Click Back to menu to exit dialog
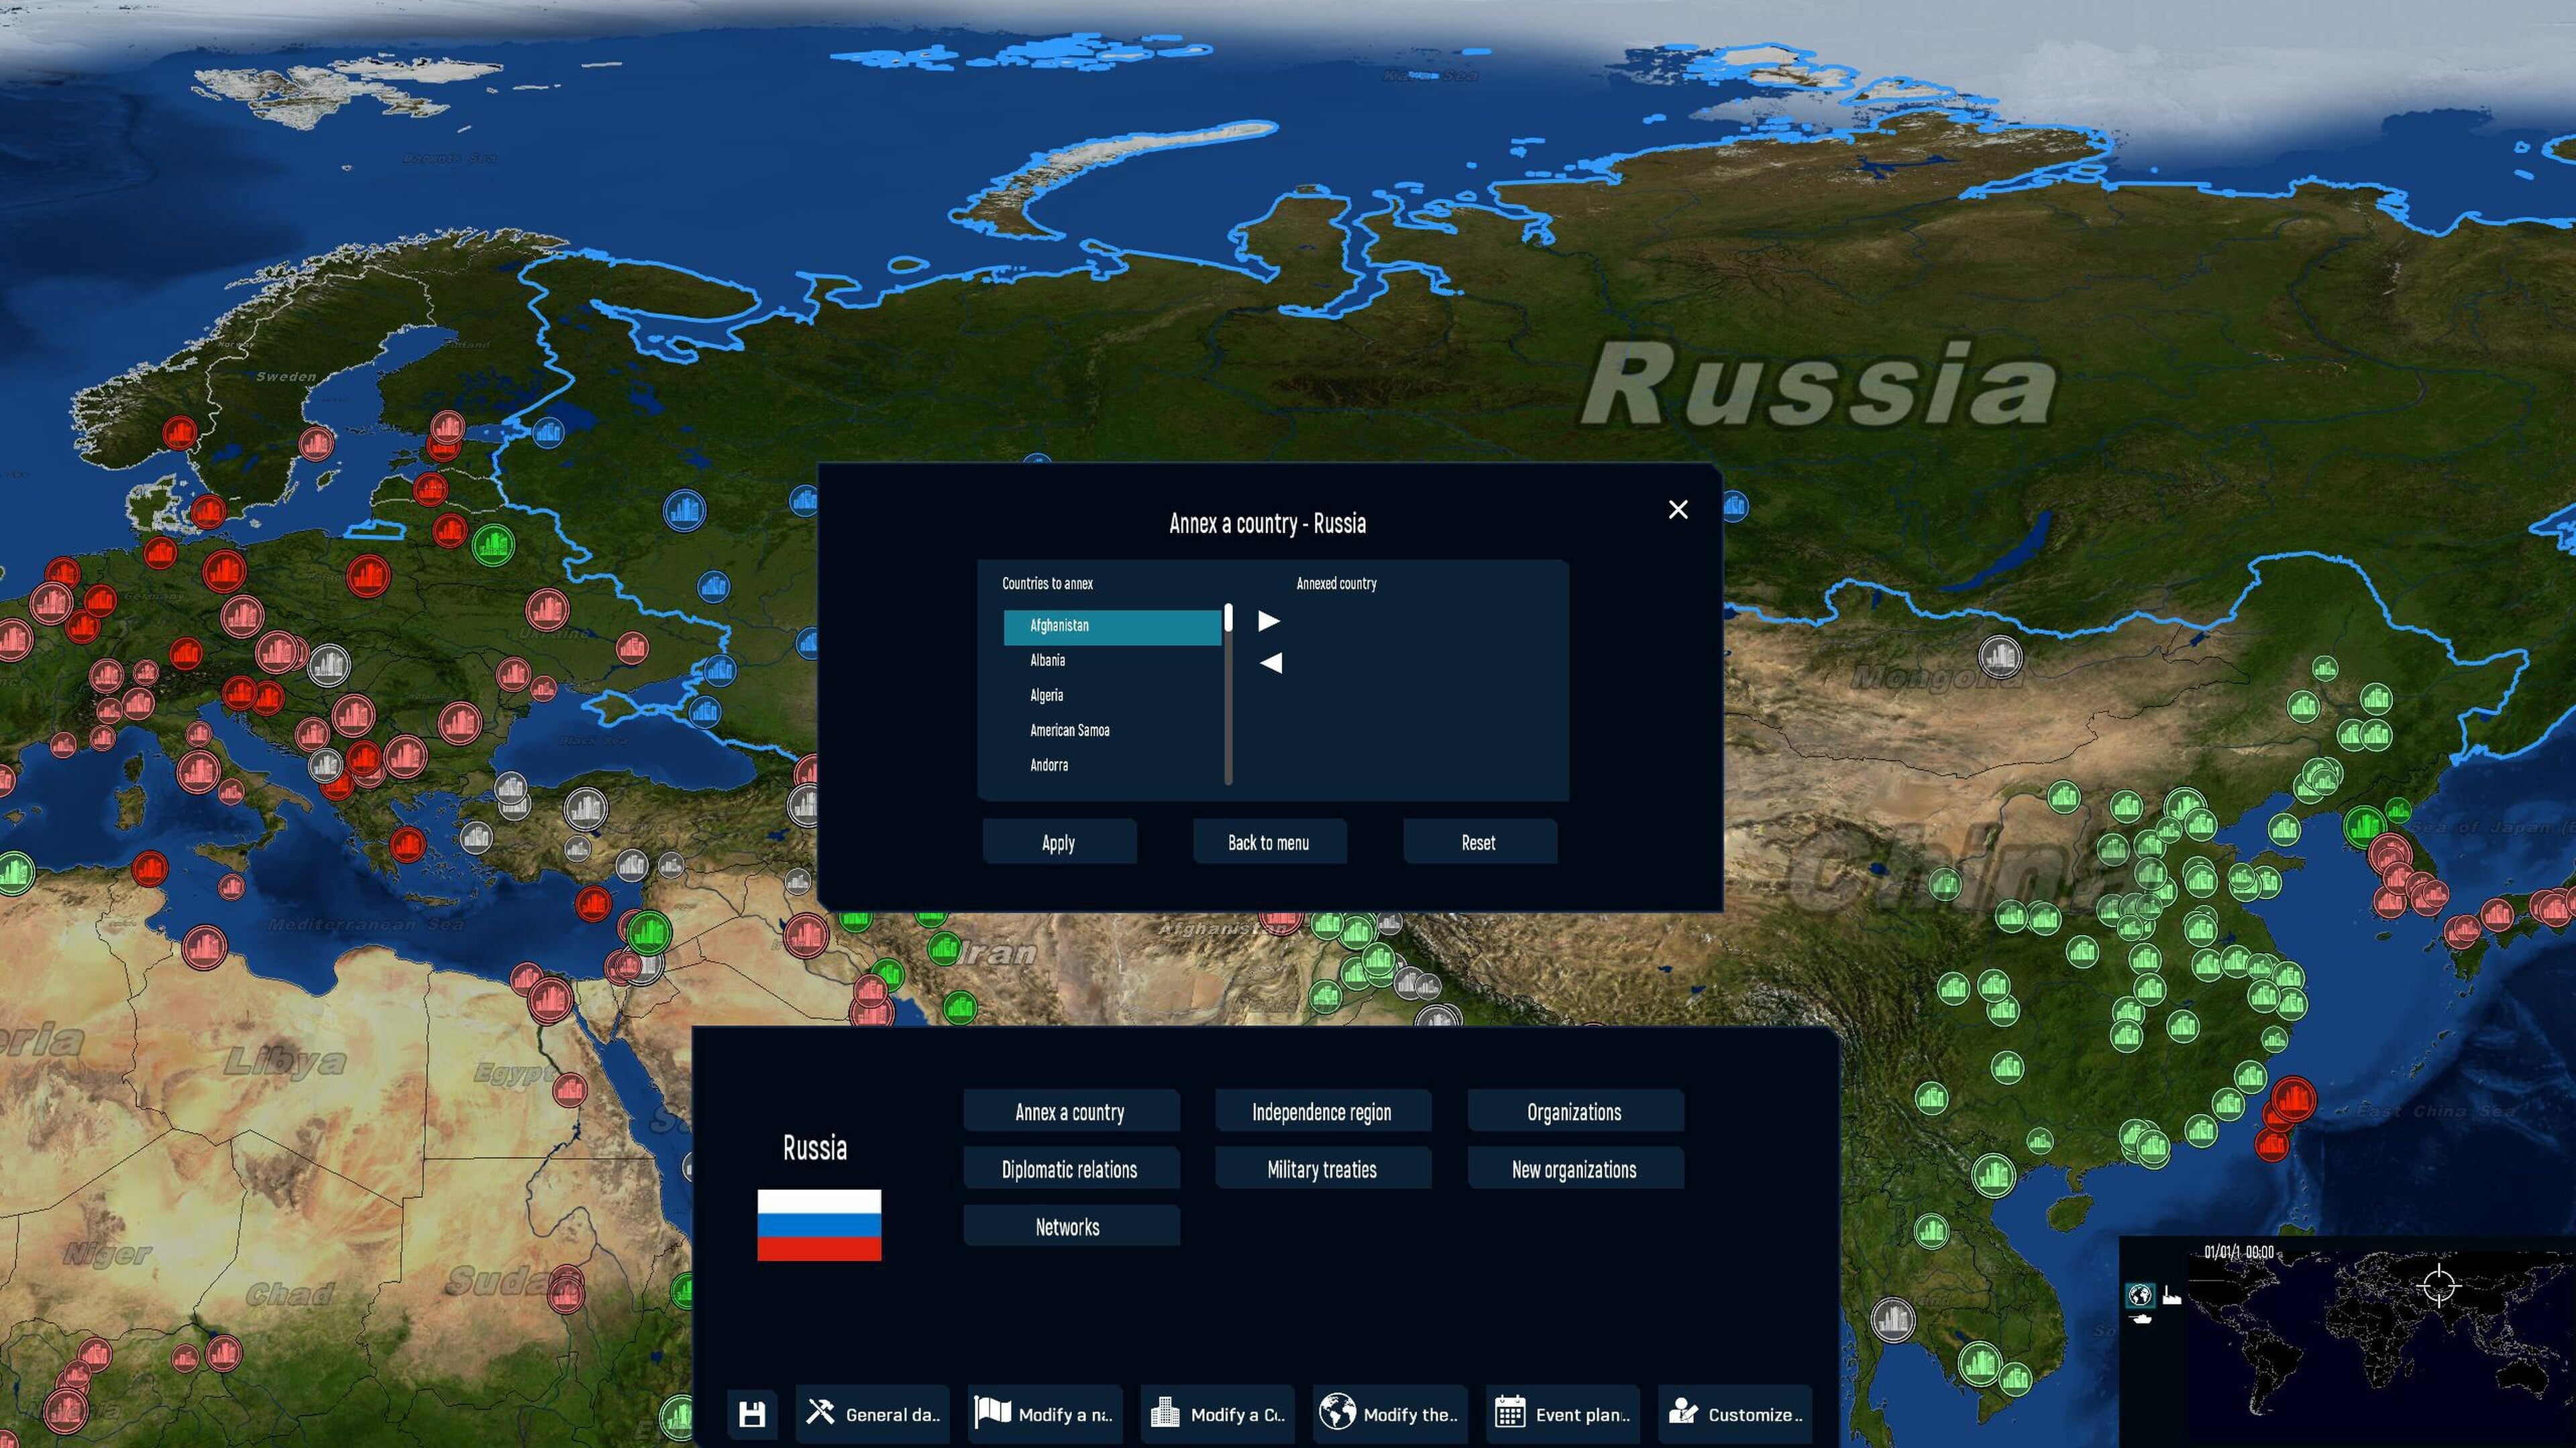Viewport: 2576px width, 1448px height. coord(1269,841)
